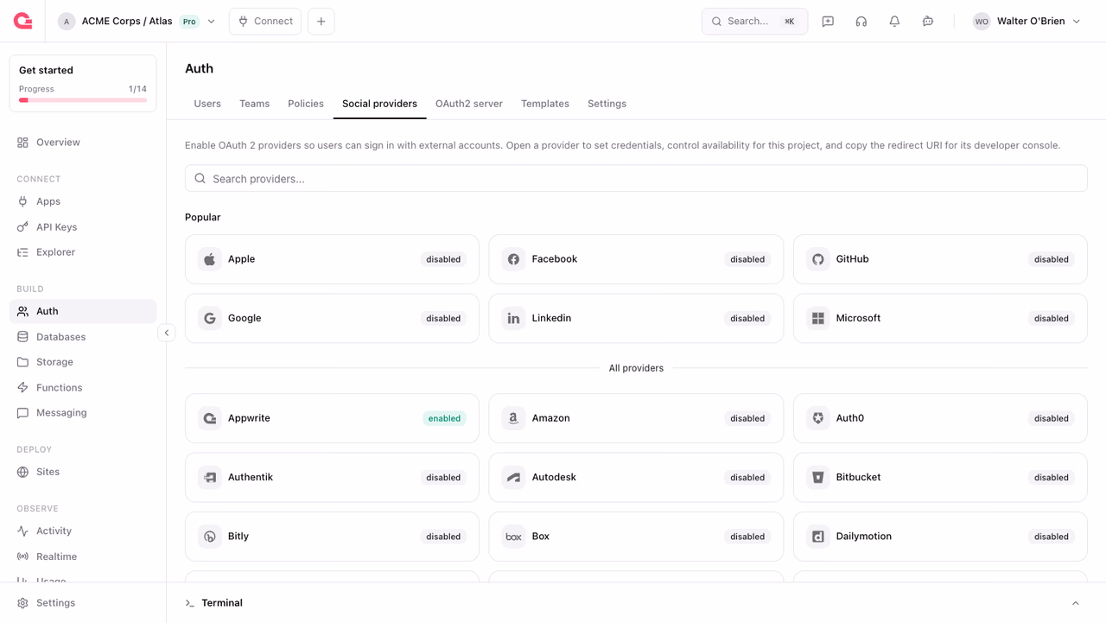
Task: Click the plus button next to Connect
Action: (321, 22)
